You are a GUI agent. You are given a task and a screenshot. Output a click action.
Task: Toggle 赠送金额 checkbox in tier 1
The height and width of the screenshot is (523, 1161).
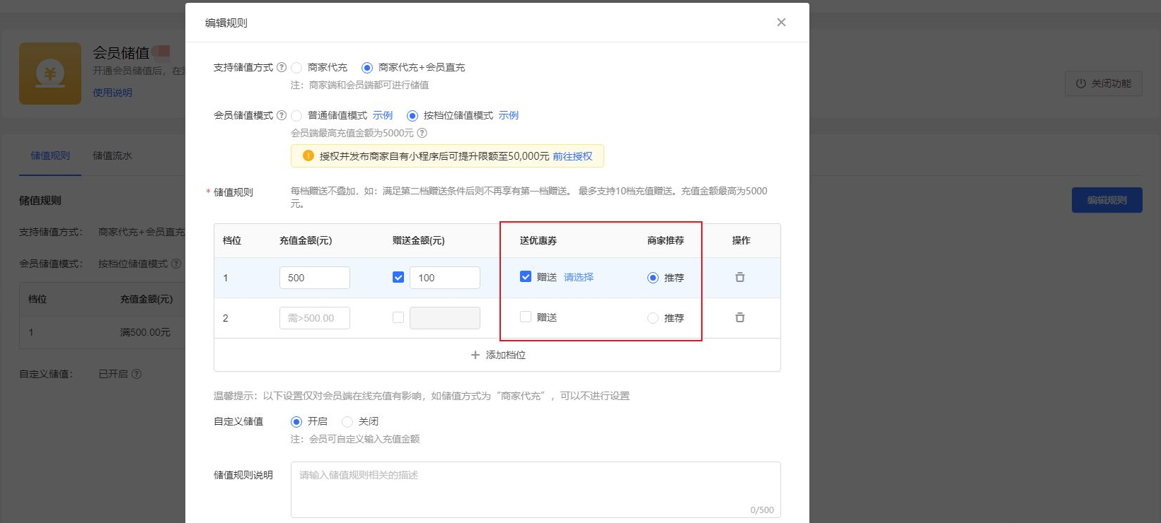[x=398, y=277]
